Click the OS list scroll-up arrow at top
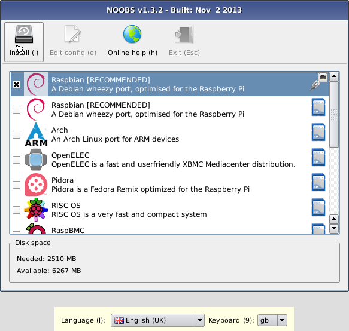Screen dimensions: 349x331 click(334, 76)
